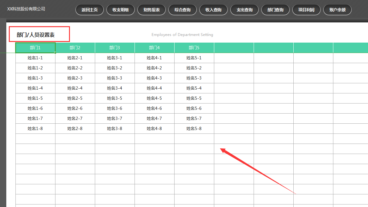Click the 综合查询 comprehensive query button
This screenshot has height=207, width=368.
pyautogui.click(x=182, y=10)
